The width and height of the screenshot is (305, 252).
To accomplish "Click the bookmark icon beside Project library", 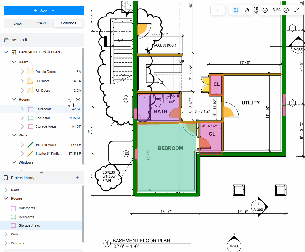I will (x=6, y=178).
